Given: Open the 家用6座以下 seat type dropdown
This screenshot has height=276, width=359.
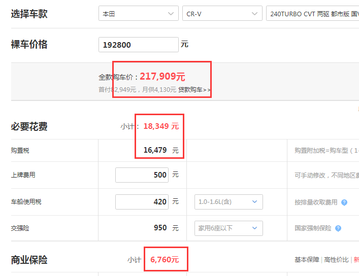Looking at the screenshot, I should pos(229,228).
